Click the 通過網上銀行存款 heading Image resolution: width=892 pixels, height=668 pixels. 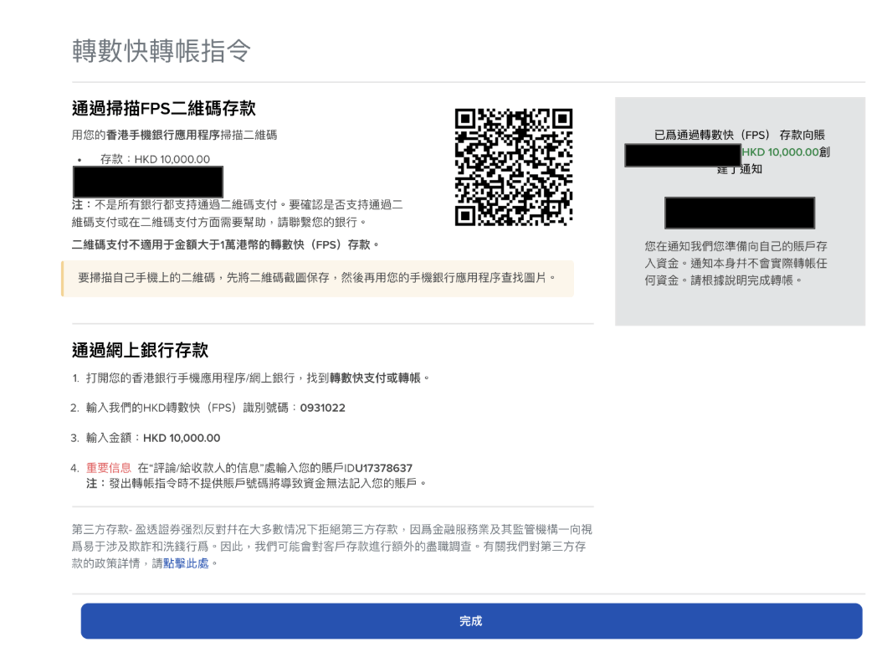[x=140, y=350]
